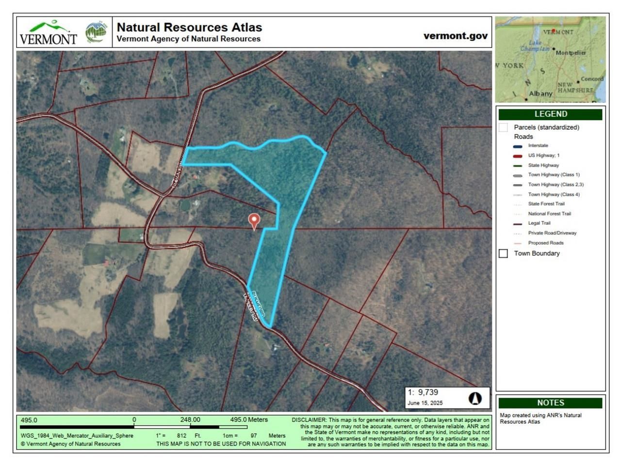
Task: Click the Vermont state logo
Action: 48,33
